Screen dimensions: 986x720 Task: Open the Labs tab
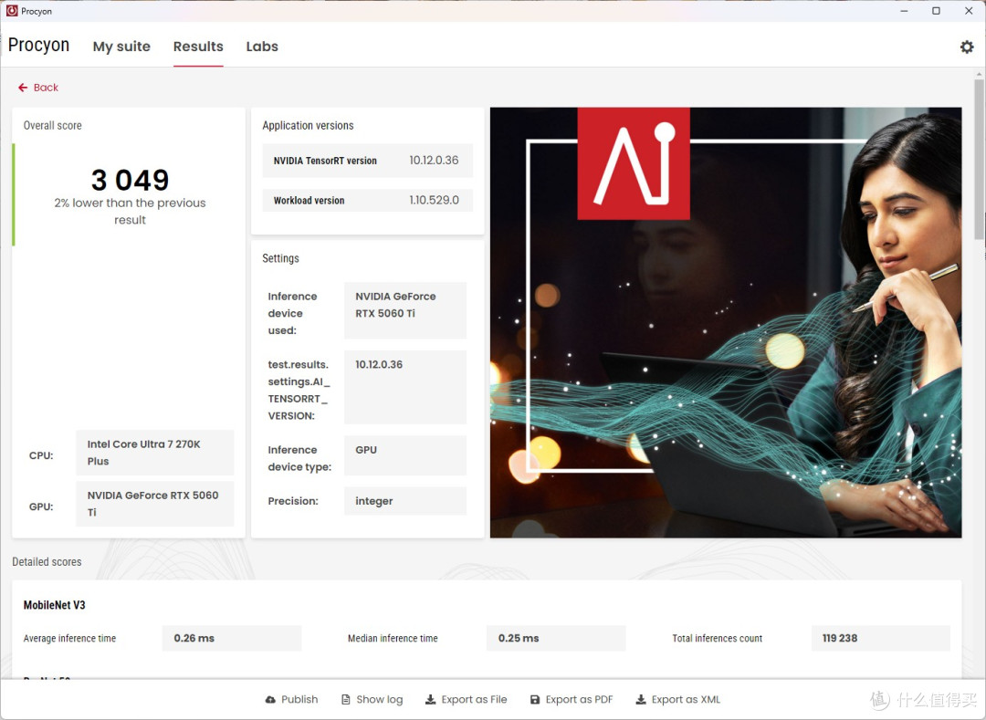click(x=262, y=47)
